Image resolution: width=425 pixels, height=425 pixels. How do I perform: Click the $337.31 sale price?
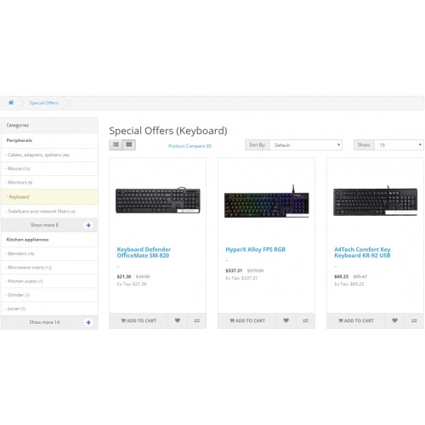pos(234,270)
